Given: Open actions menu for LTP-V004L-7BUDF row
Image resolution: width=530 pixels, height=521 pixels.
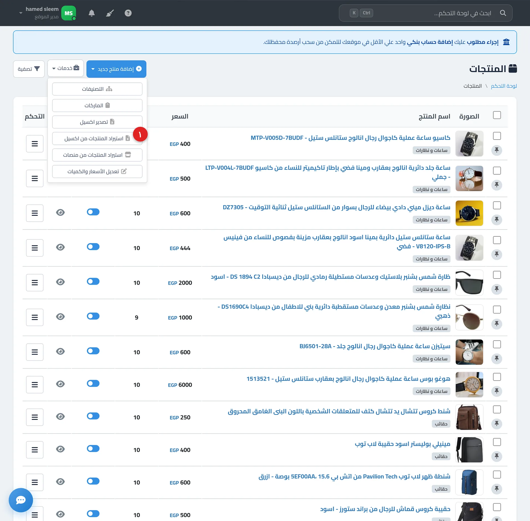Looking at the screenshot, I should (35, 178).
